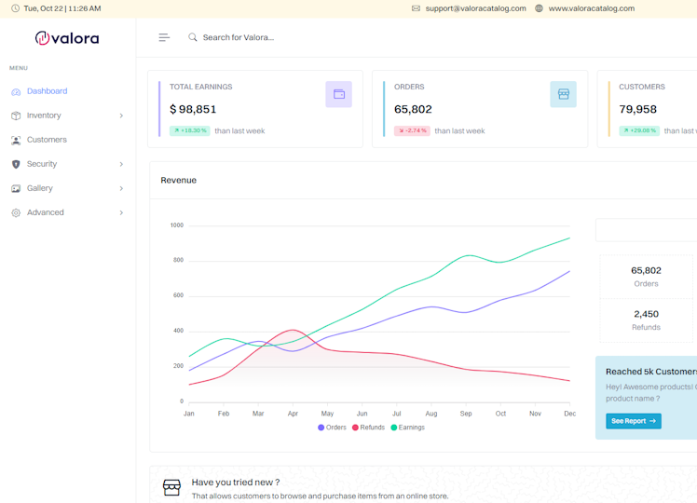
Task: Click the hamburger menu toggle icon
Action: pyautogui.click(x=164, y=37)
